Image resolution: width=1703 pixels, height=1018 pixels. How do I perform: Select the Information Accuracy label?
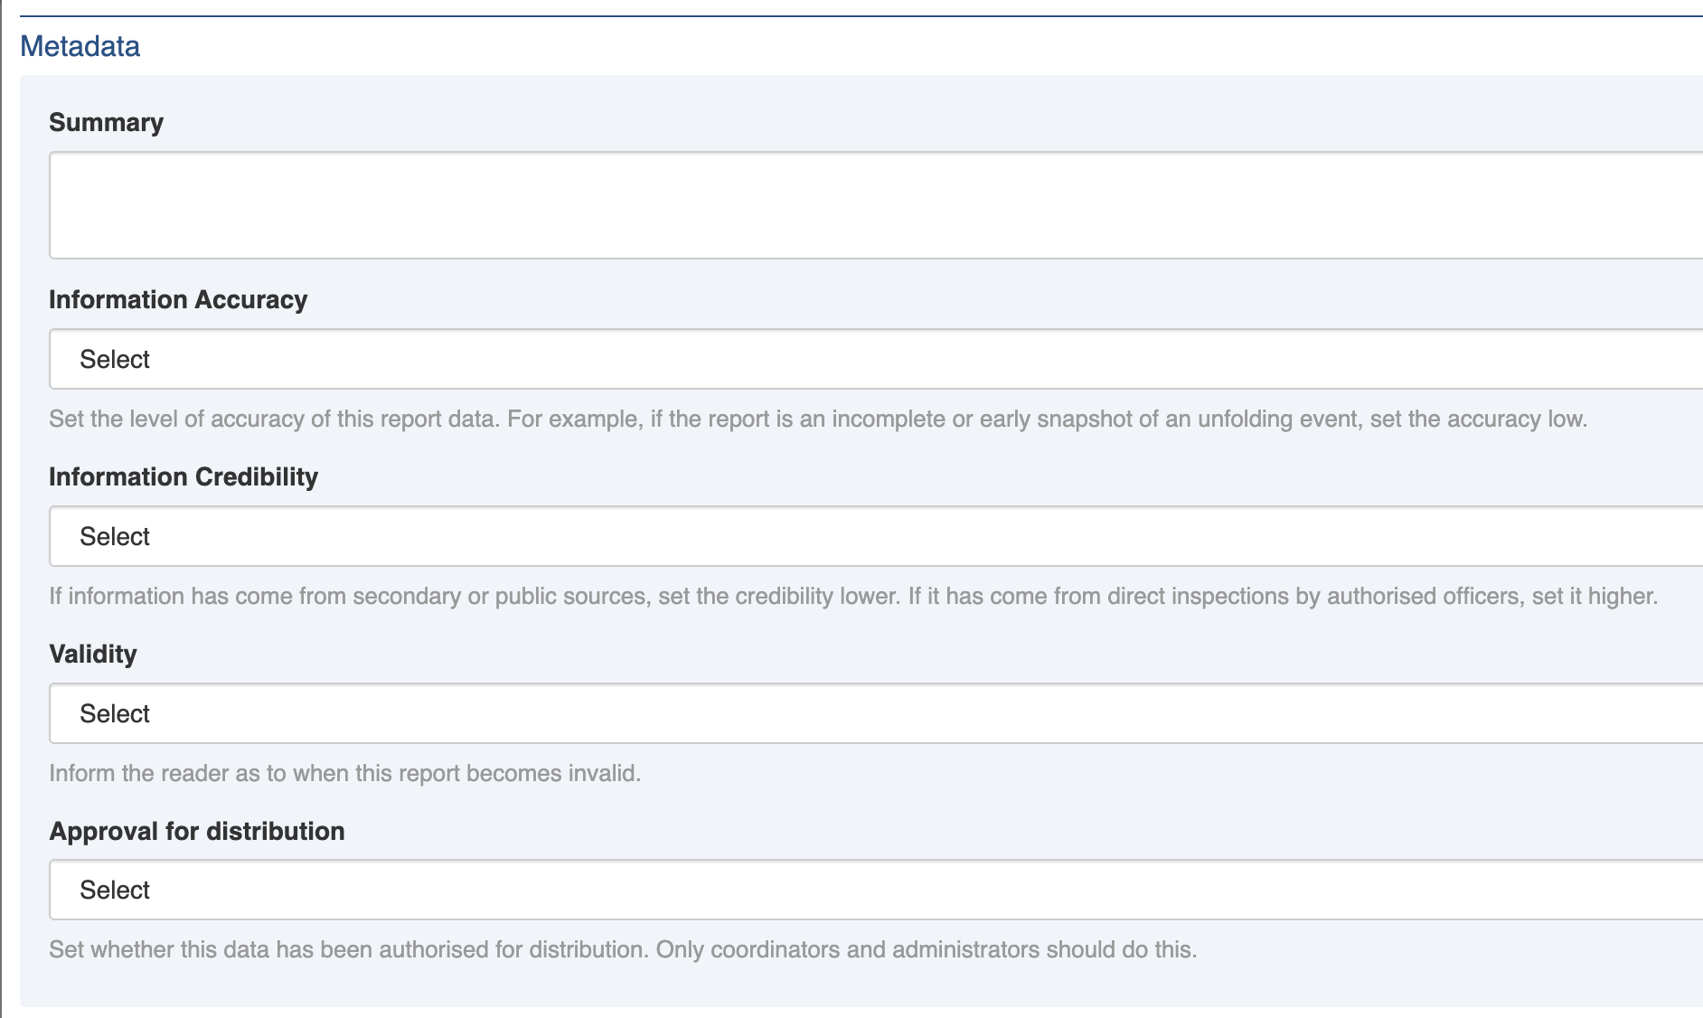point(178,299)
